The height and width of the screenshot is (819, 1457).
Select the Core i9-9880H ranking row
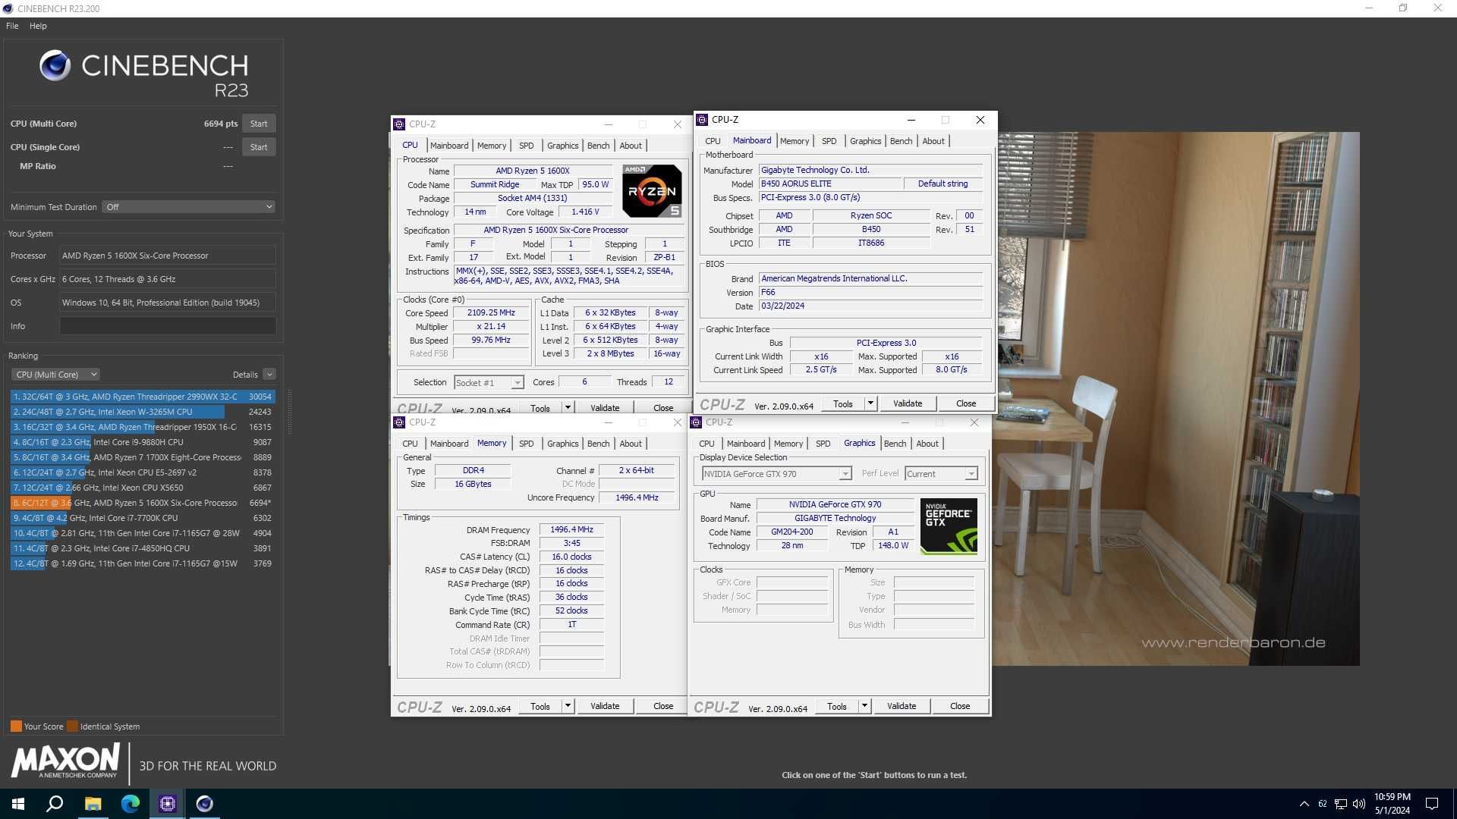(143, 442)
